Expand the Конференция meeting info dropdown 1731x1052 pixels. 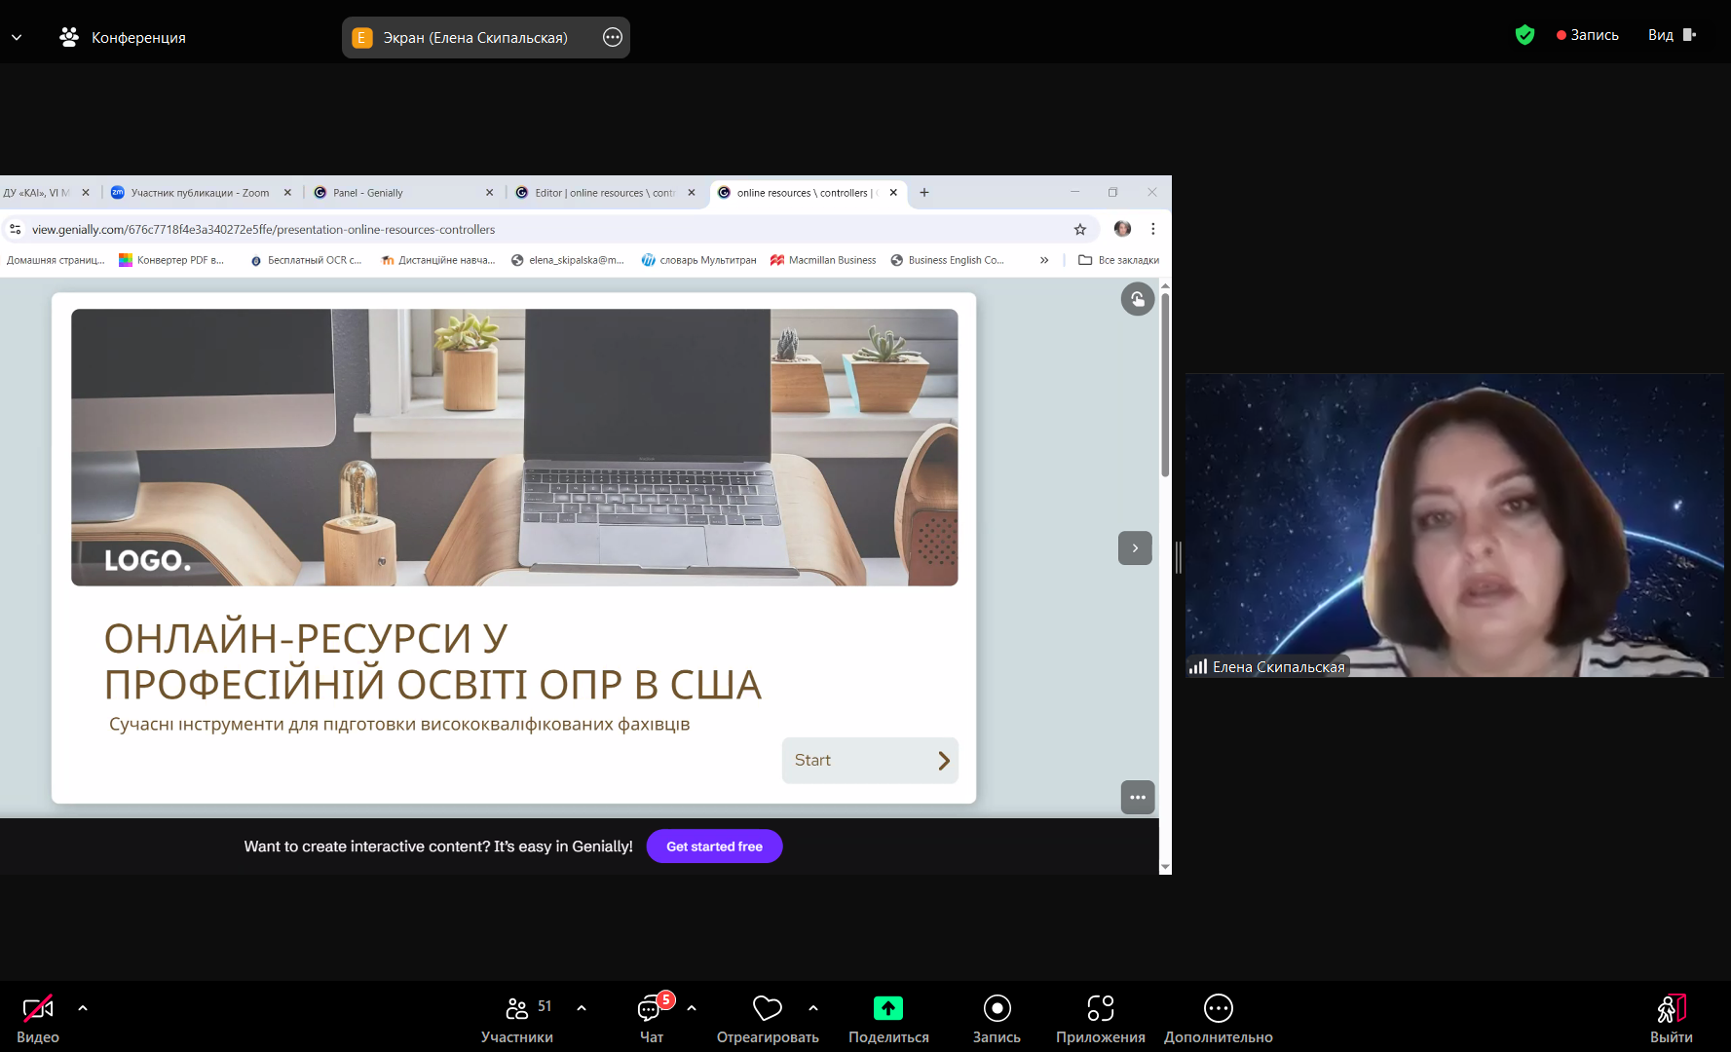click(x=17, y=38)
